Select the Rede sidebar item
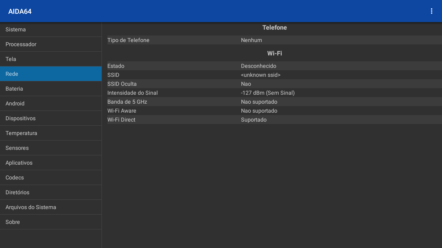The height and width of the screenshot is (248, 442). pyautogui.click(x=51, y=74)
